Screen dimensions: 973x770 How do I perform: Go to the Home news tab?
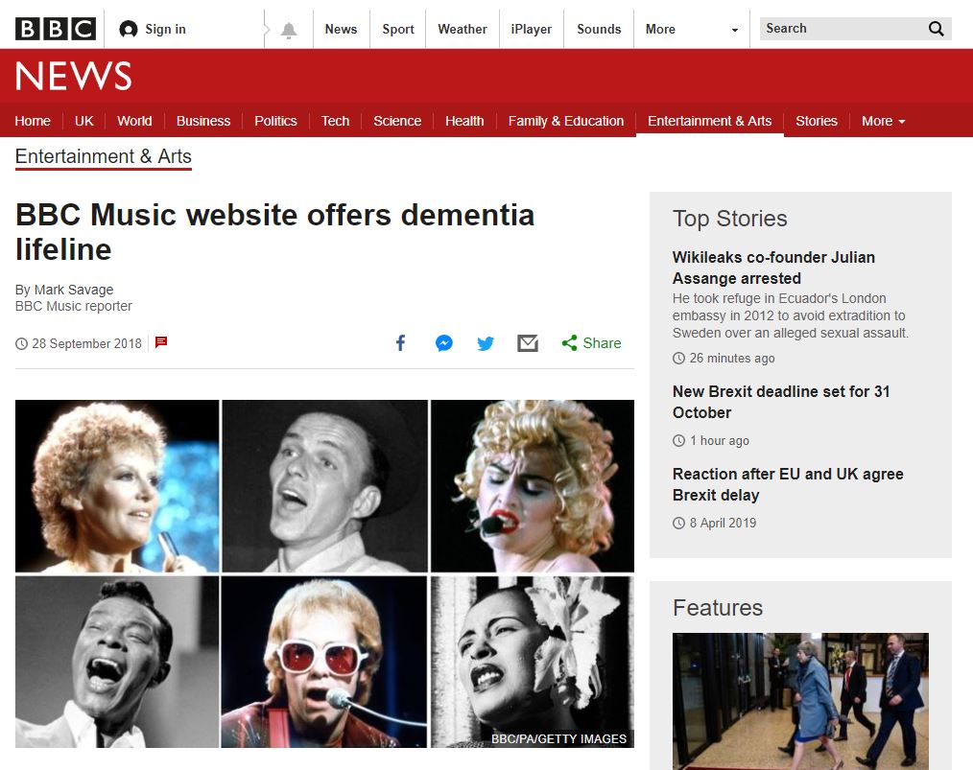tap(33, 121)
